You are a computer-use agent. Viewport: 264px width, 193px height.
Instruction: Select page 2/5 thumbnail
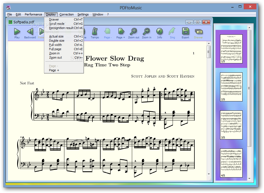point(231,87)
